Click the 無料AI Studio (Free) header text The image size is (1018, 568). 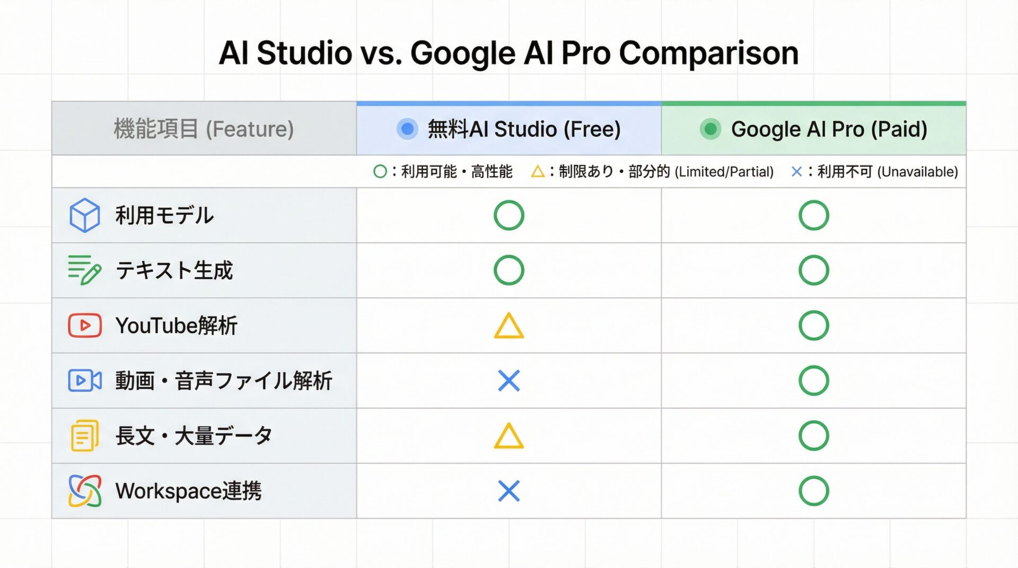coord(524,129)
